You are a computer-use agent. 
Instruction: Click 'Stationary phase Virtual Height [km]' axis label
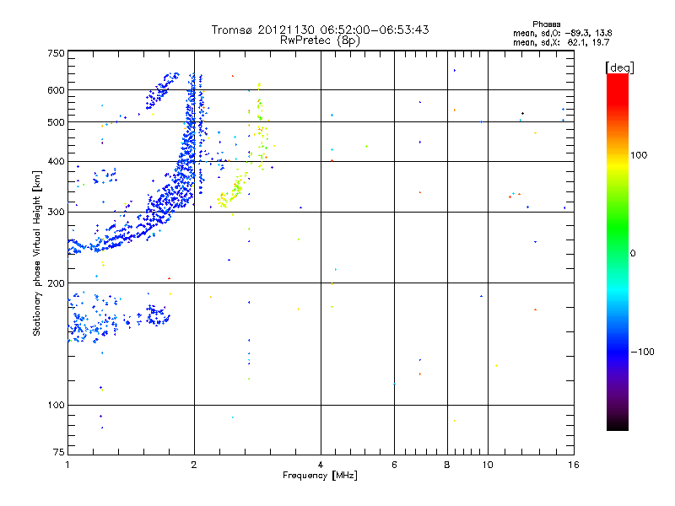pyautogui.click(x=36, y=253)
